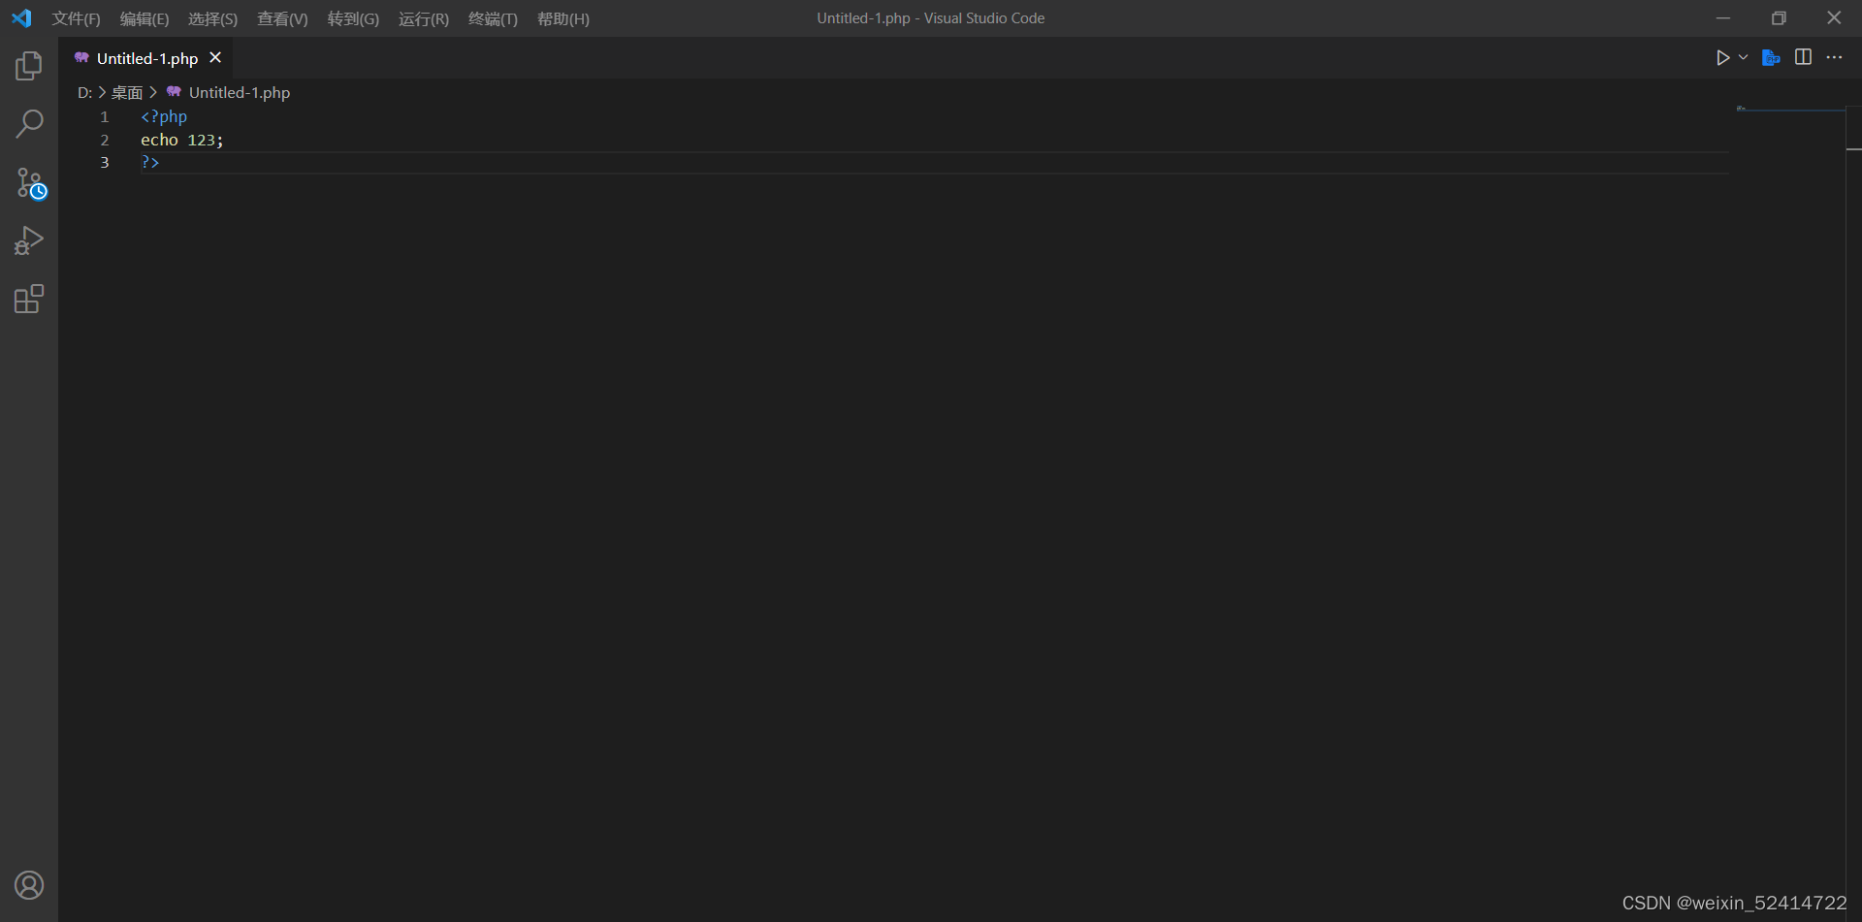Select the Untitled-1.php editor tab
The image size is (1862, 922).
[145, 58]
